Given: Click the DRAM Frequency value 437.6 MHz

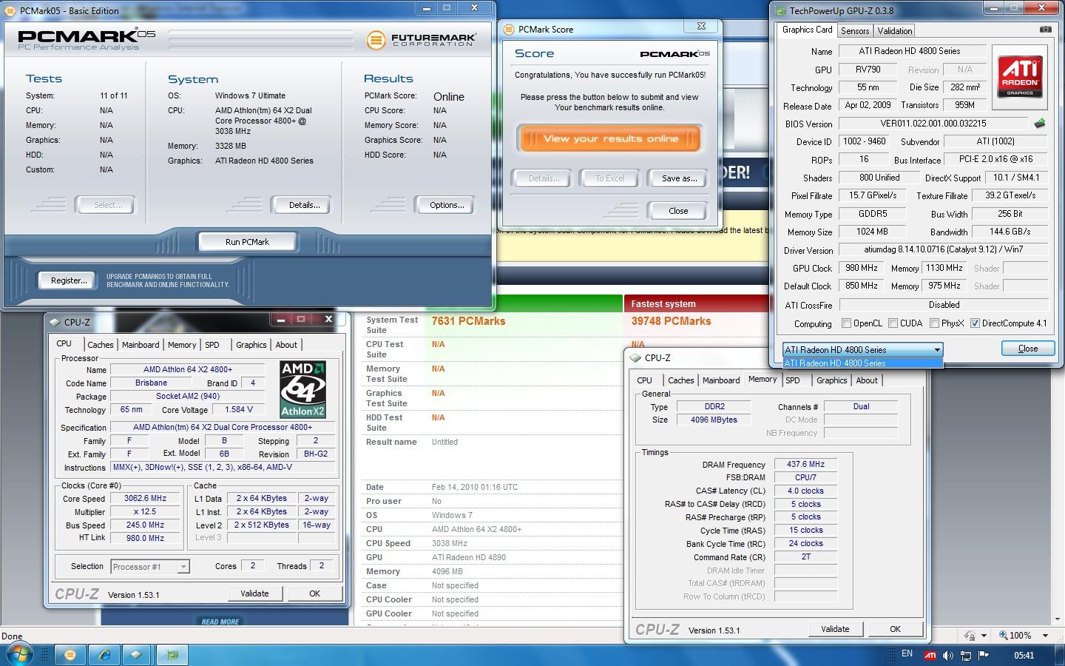Looking at the screenshot, I should (805, 464).
